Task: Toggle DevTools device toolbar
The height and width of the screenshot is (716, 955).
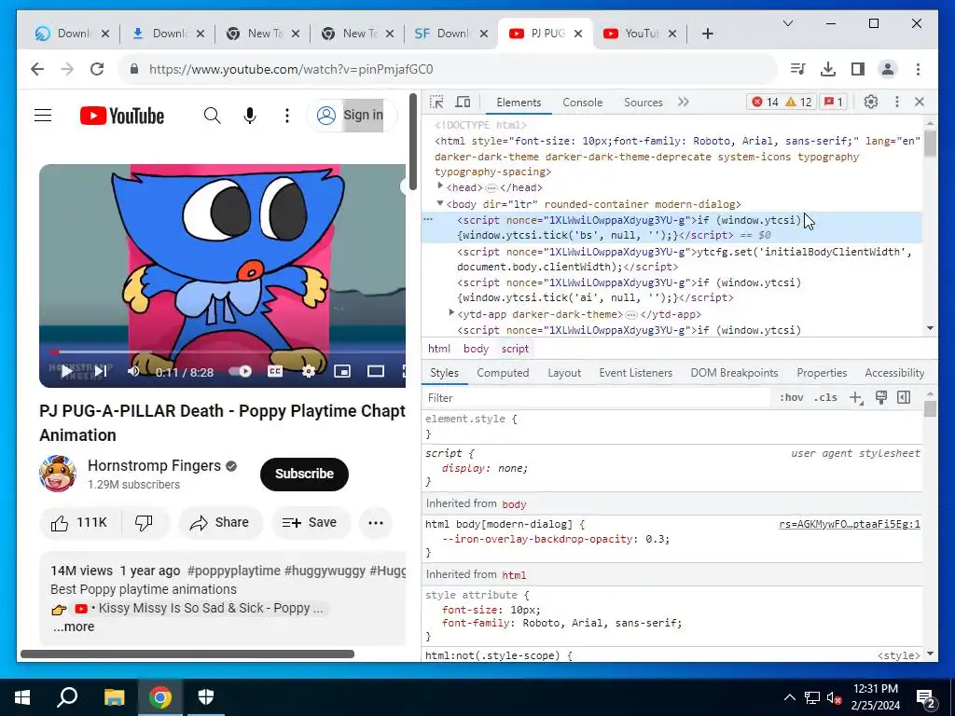Action: [463, 102]
